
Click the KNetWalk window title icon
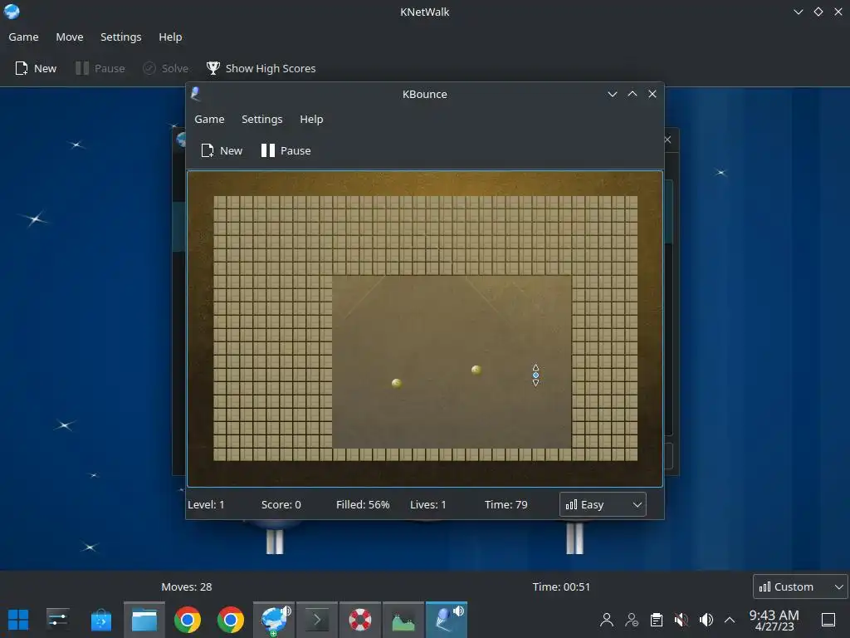click(12, 12)
